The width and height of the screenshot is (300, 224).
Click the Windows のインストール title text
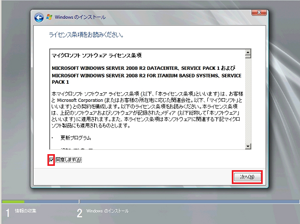coord(80,17)
